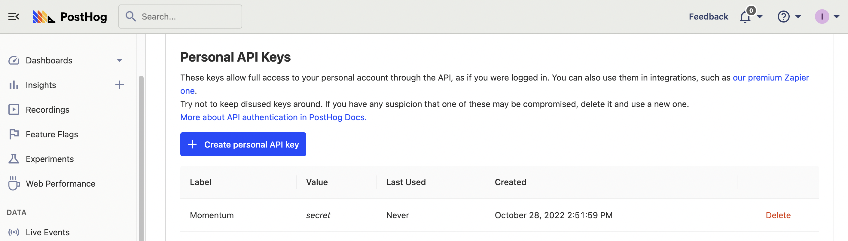Open the premium Zapier integration link
Viewport: 848px width, 241px height.
tap(770, 78)
